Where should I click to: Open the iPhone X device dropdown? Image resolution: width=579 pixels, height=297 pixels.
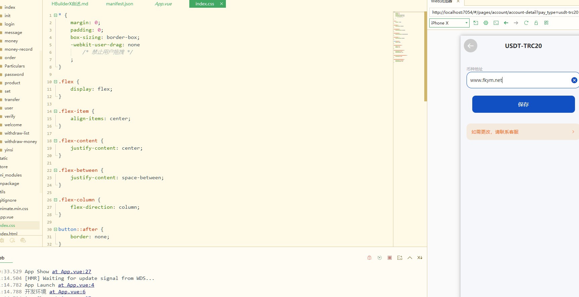point(449,23)
